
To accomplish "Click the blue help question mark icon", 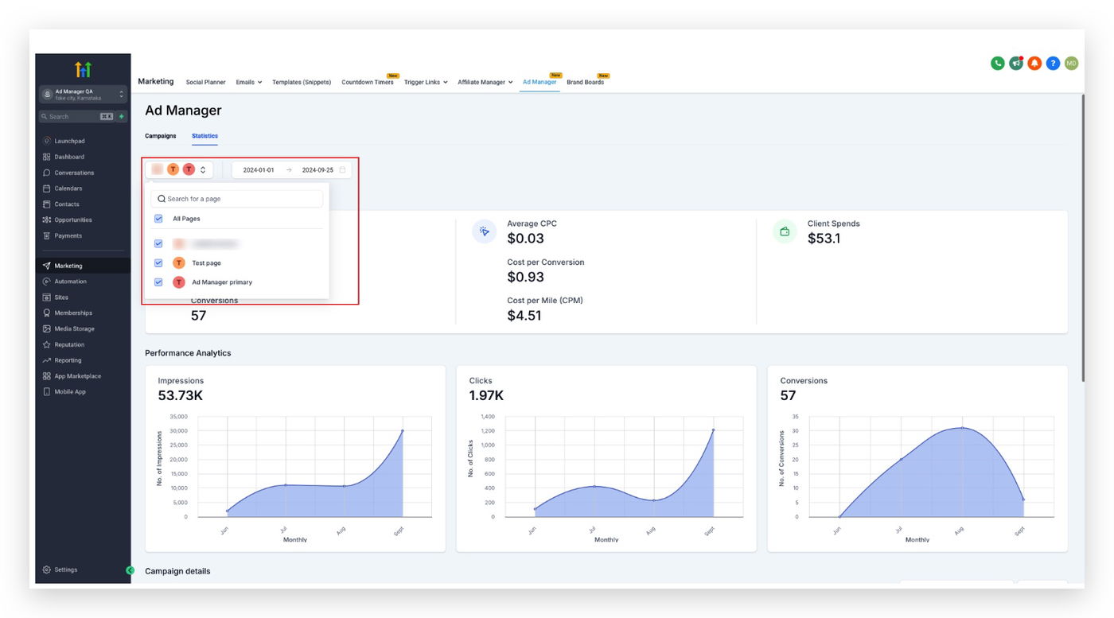I will coord(1053,64).
